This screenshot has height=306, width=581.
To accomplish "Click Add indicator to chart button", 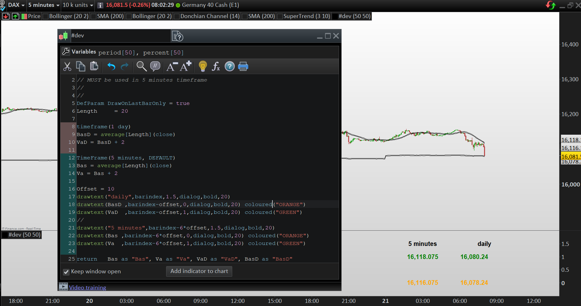I will pyautogui.click(x=199, y=271).
